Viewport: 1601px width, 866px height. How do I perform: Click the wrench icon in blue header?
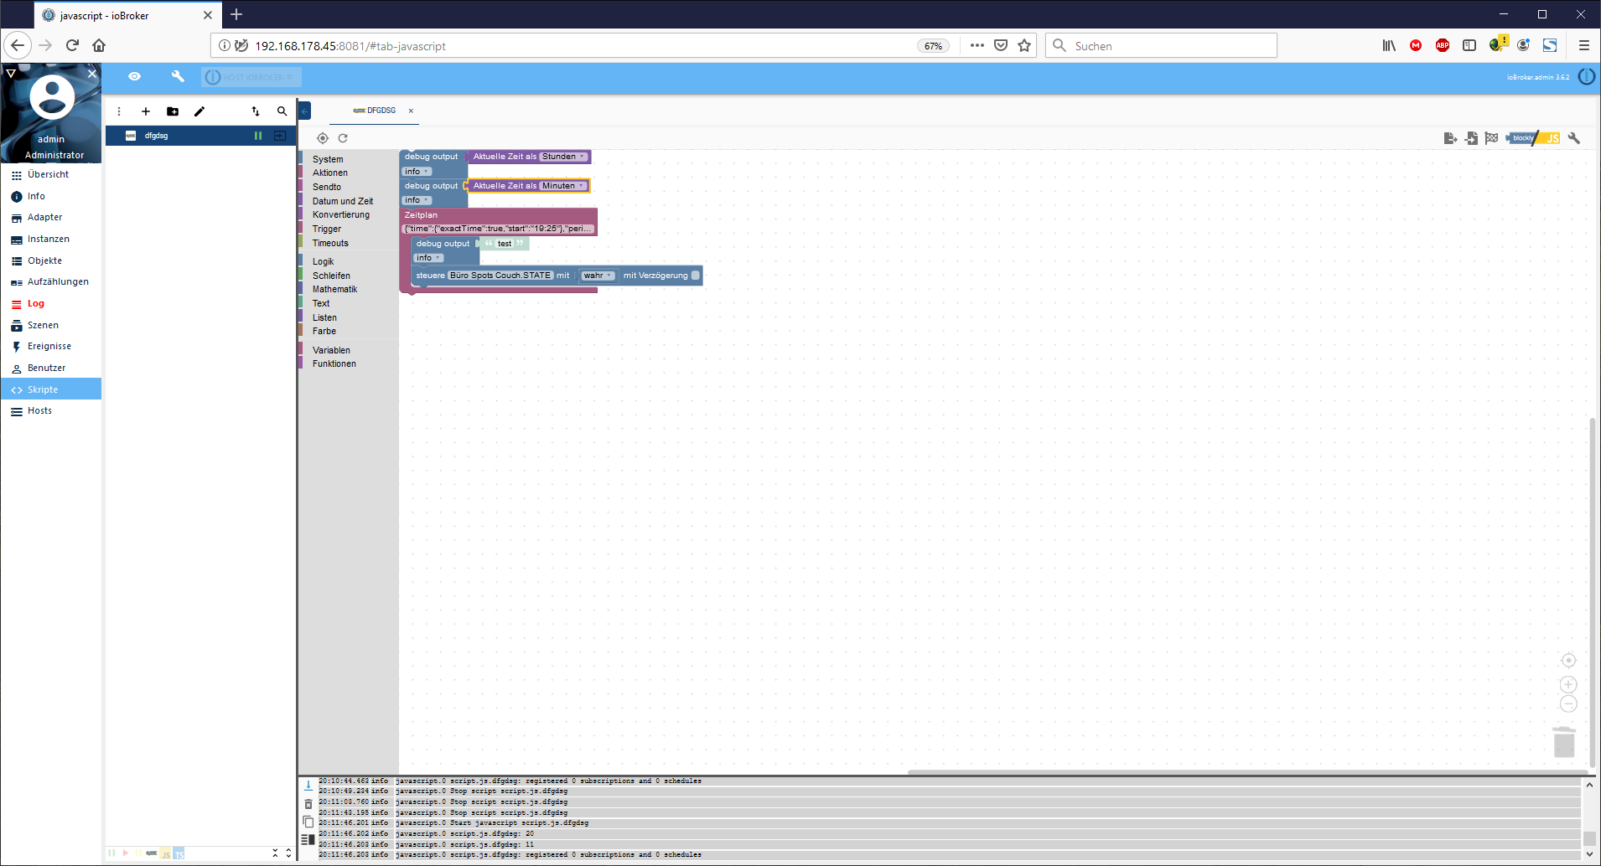[178, 76]
